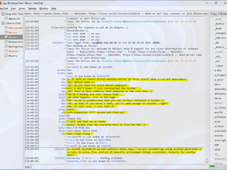
Task: Select the #linux channel in tree
Action: point(13,37)
